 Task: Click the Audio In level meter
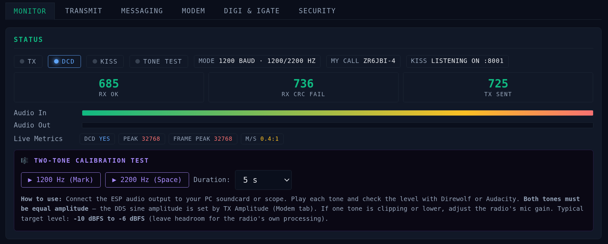click(x=337, y=113)
